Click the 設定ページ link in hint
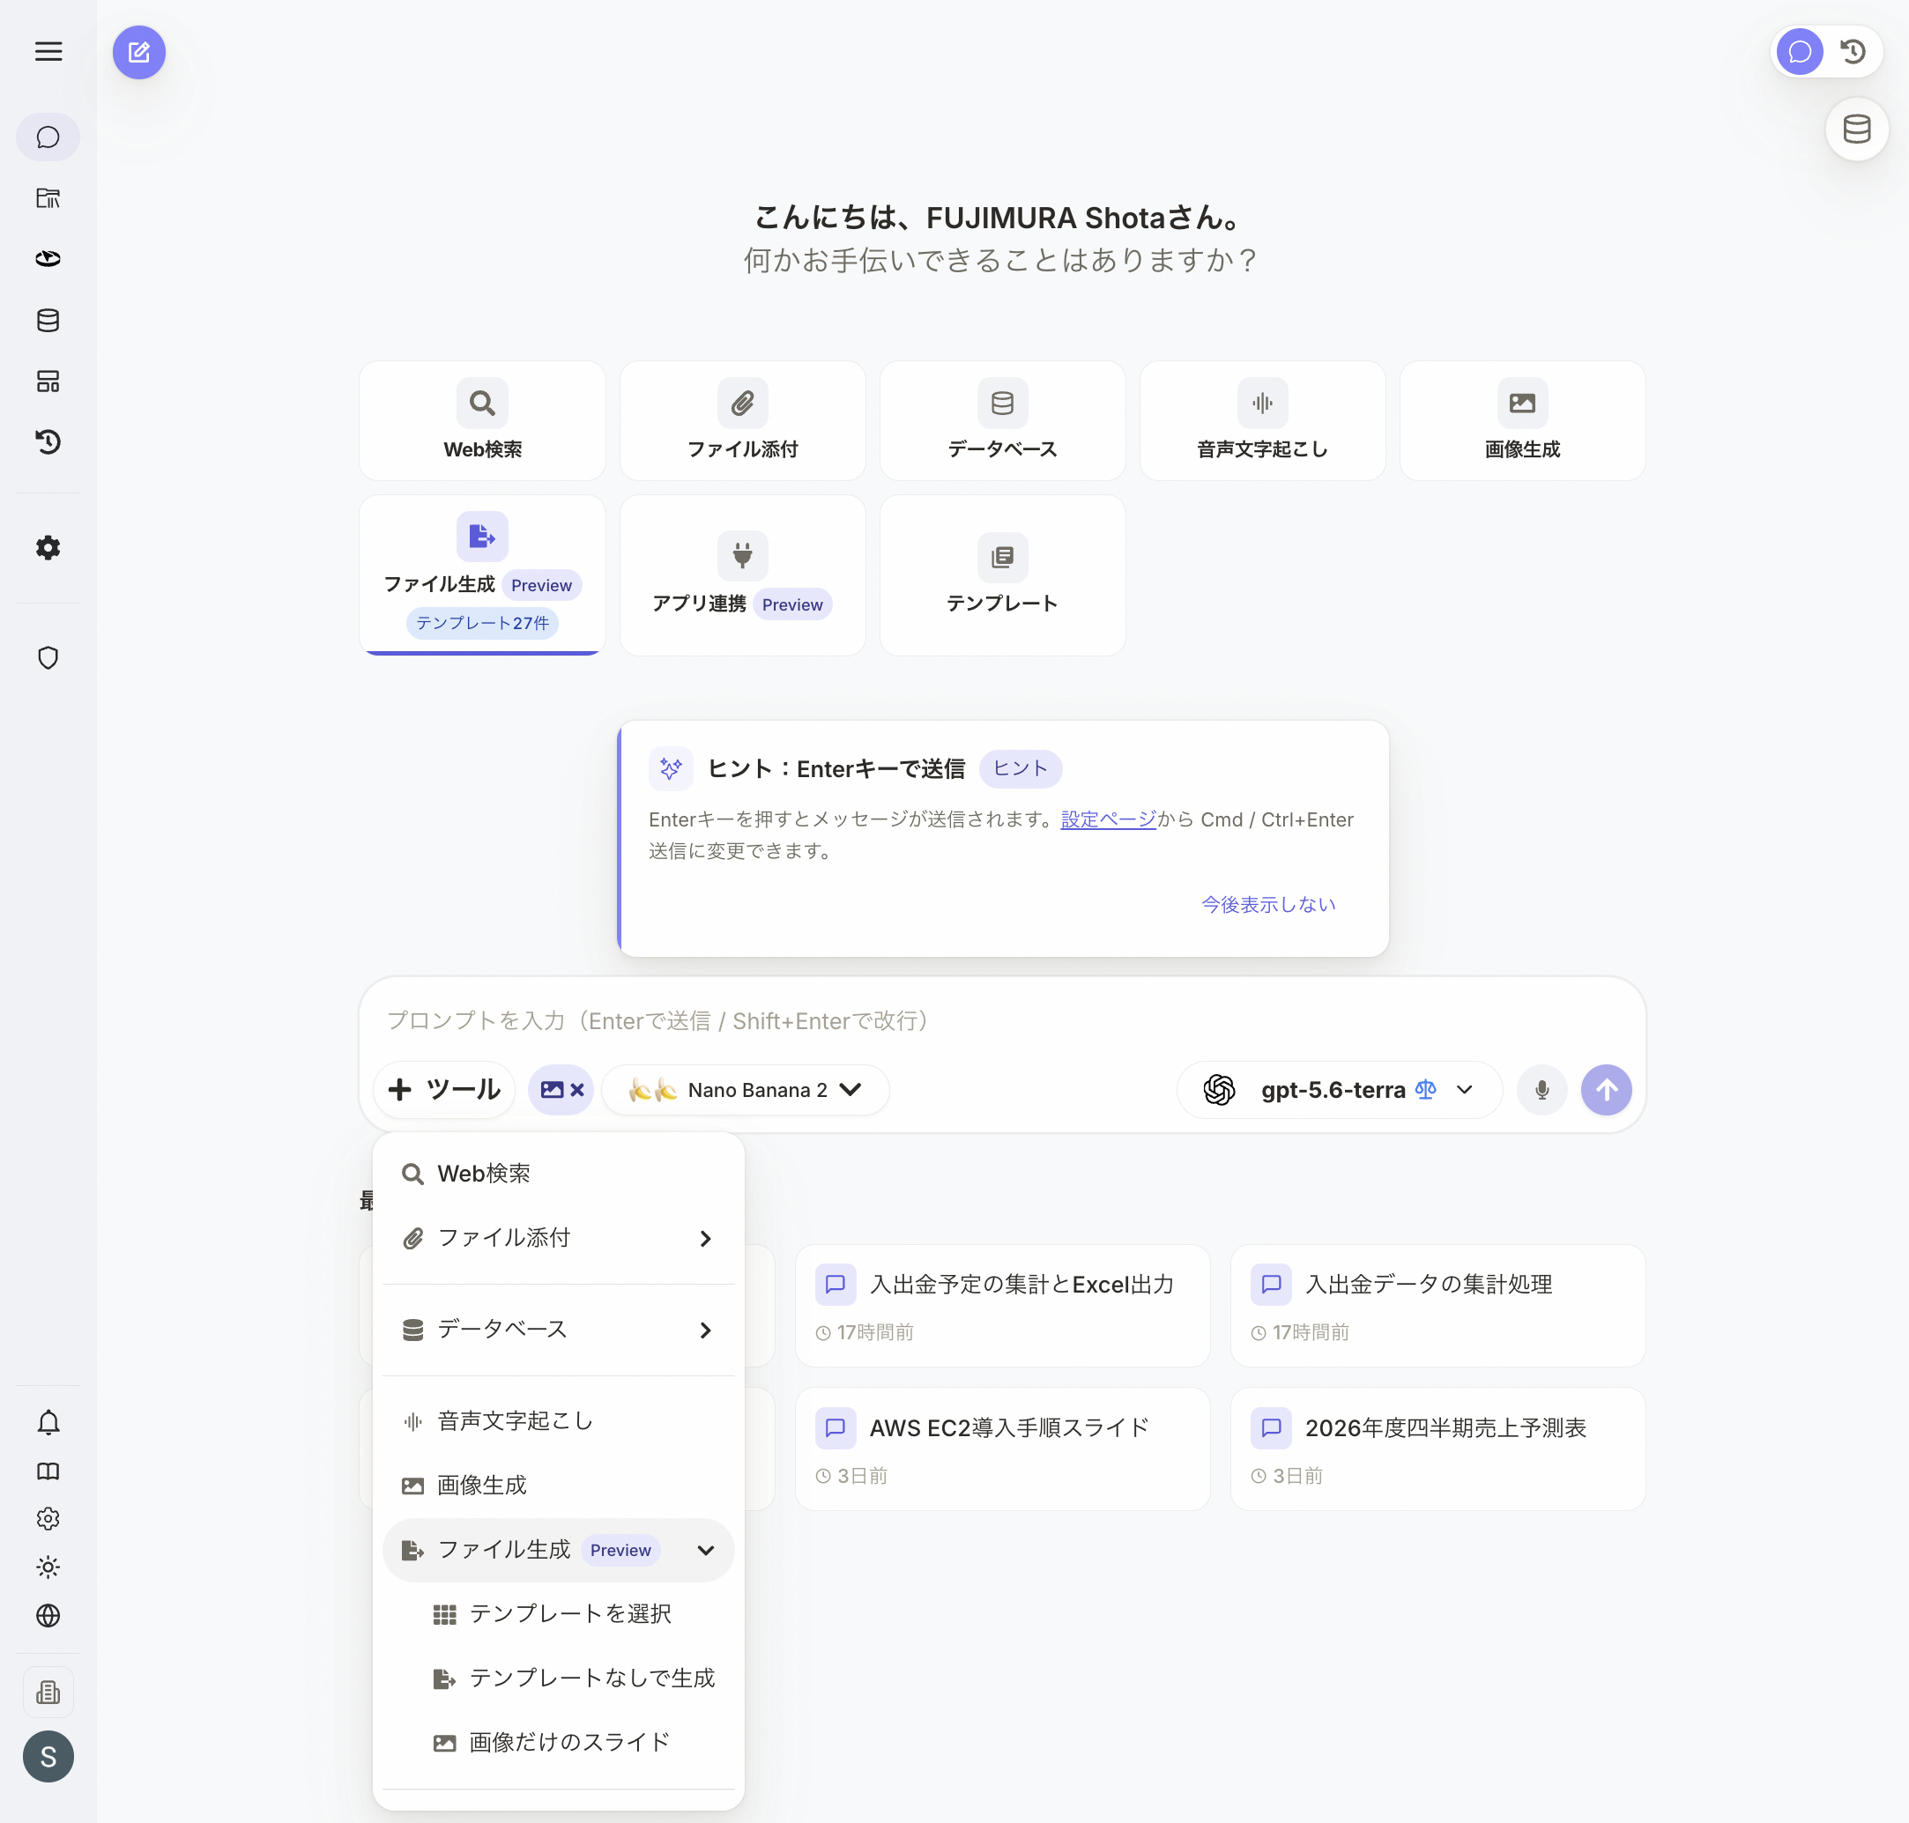 pyautogui.click(x=1108, y=819)
